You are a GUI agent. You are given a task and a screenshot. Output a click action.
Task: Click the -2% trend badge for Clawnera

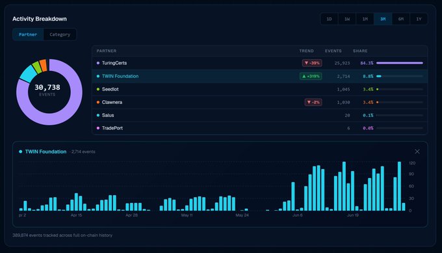click(x=313, y=102)
